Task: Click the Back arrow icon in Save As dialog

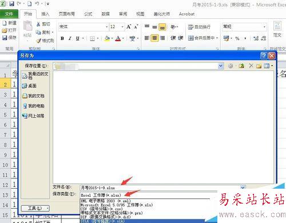Action: 231,66
